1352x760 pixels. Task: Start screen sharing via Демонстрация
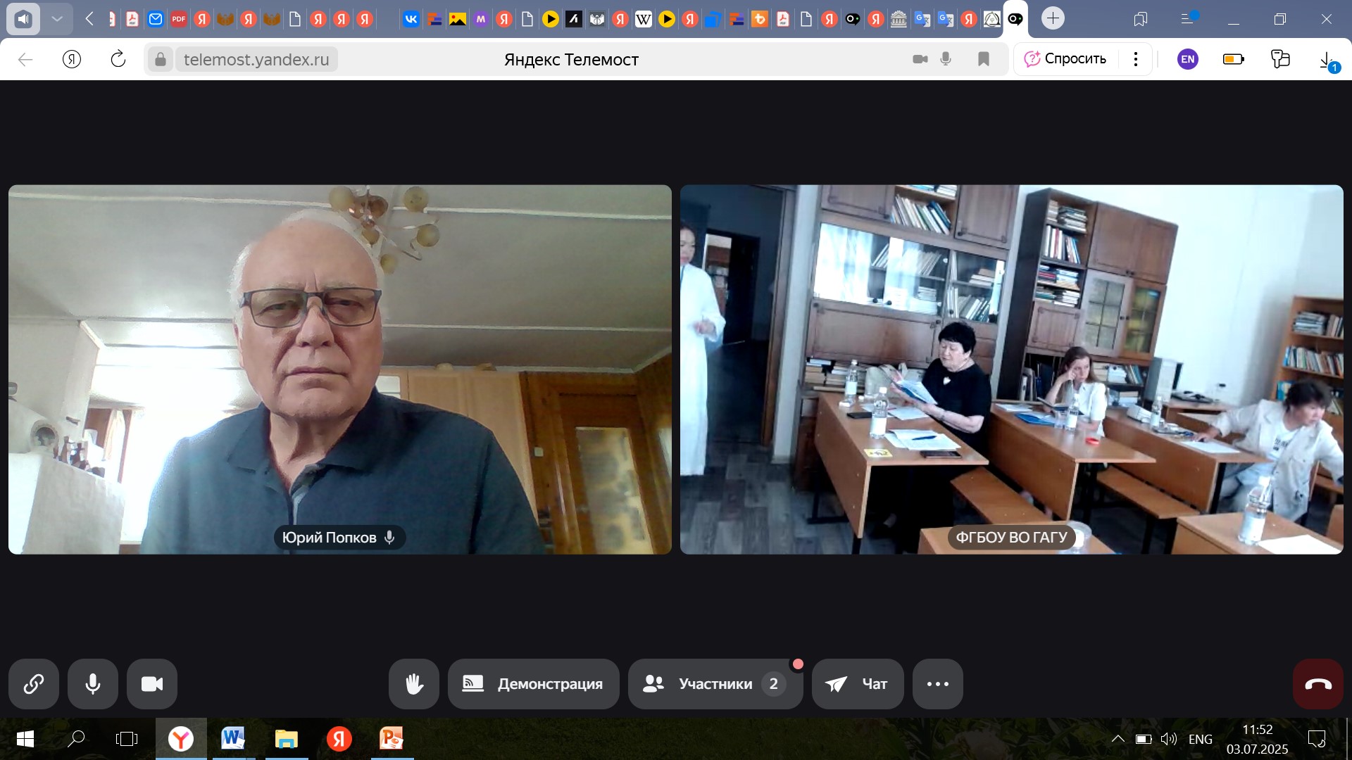point(533,683)
